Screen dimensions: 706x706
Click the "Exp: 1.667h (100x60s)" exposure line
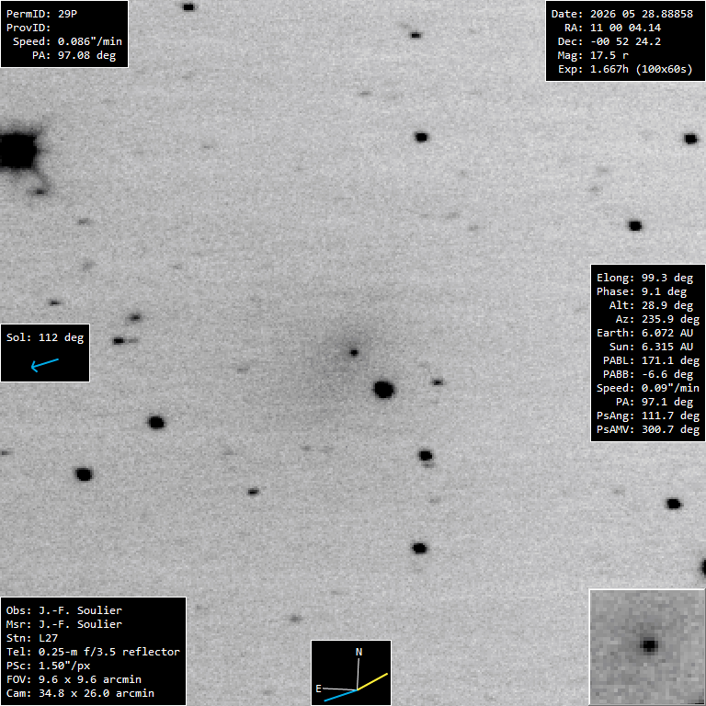tap(625, 69)
